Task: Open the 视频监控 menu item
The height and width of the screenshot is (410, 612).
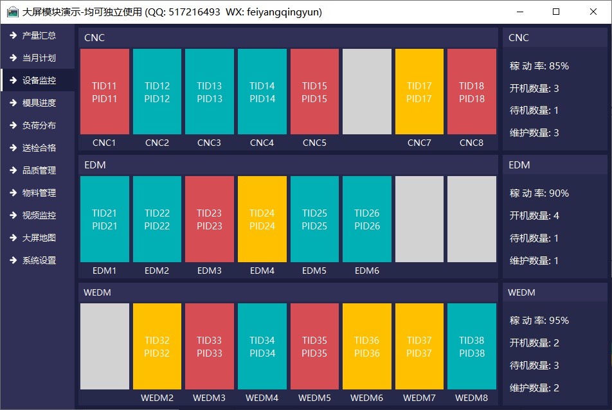Action: 39,215
